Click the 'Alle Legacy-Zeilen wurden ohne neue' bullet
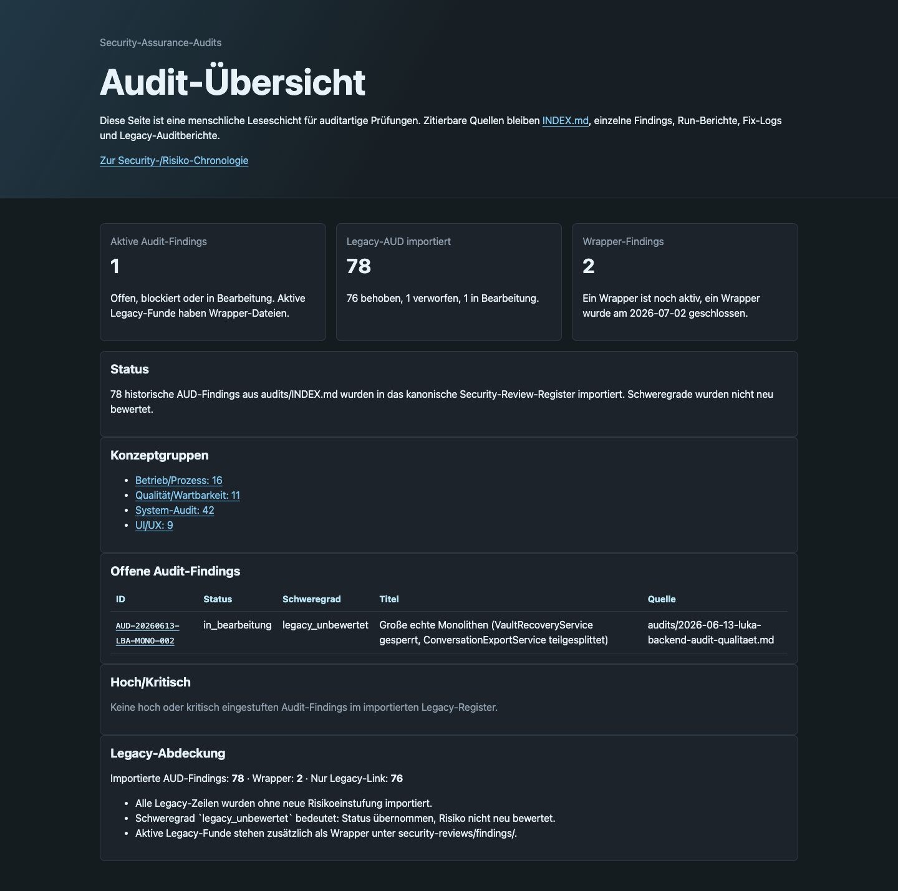Screen dimensions: 898x891 284,803
